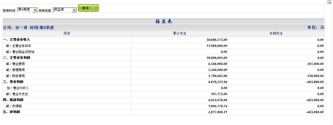
Task: Click value 4,622,076.94
Action: pyautogui.click(x=218, y=100)
